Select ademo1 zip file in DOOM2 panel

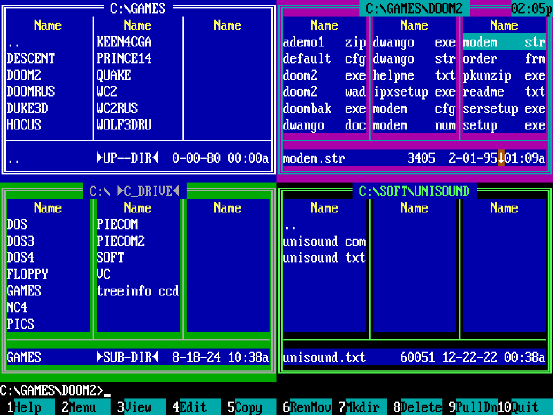325,42
